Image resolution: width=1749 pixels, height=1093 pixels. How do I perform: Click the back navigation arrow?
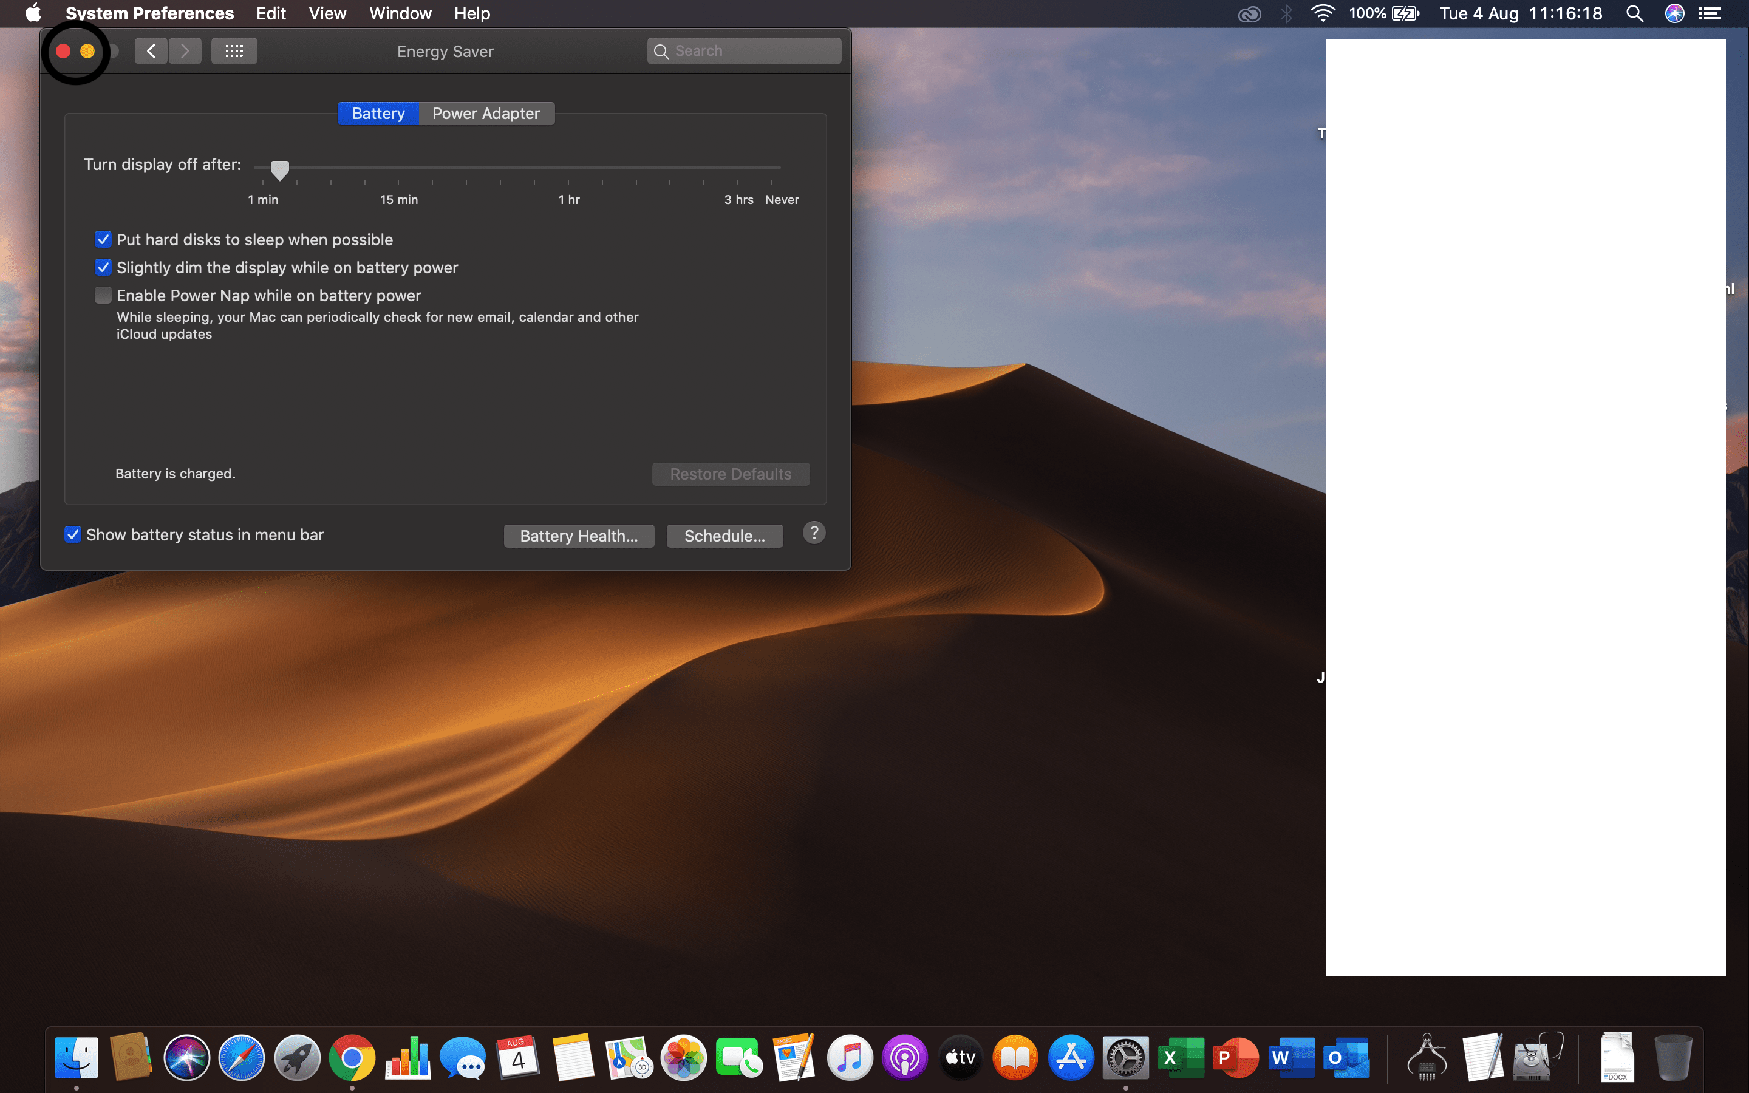(x=151, y=50)
